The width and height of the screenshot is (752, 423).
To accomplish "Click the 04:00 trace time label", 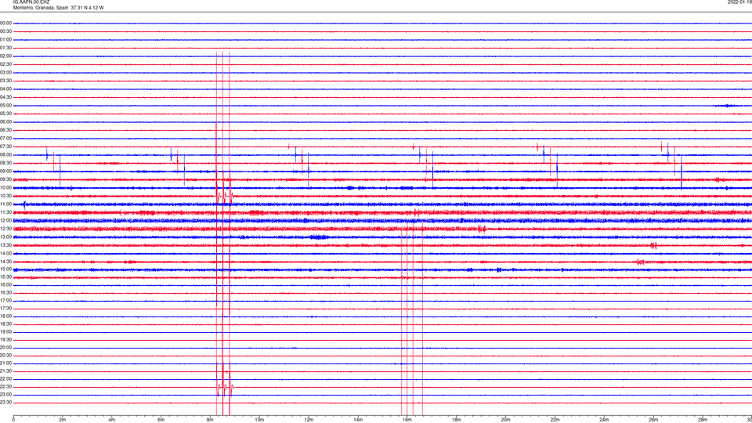I will click(x=6, y=89).
